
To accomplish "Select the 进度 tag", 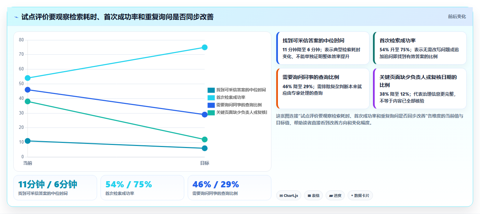I will [x=335, y=196].
